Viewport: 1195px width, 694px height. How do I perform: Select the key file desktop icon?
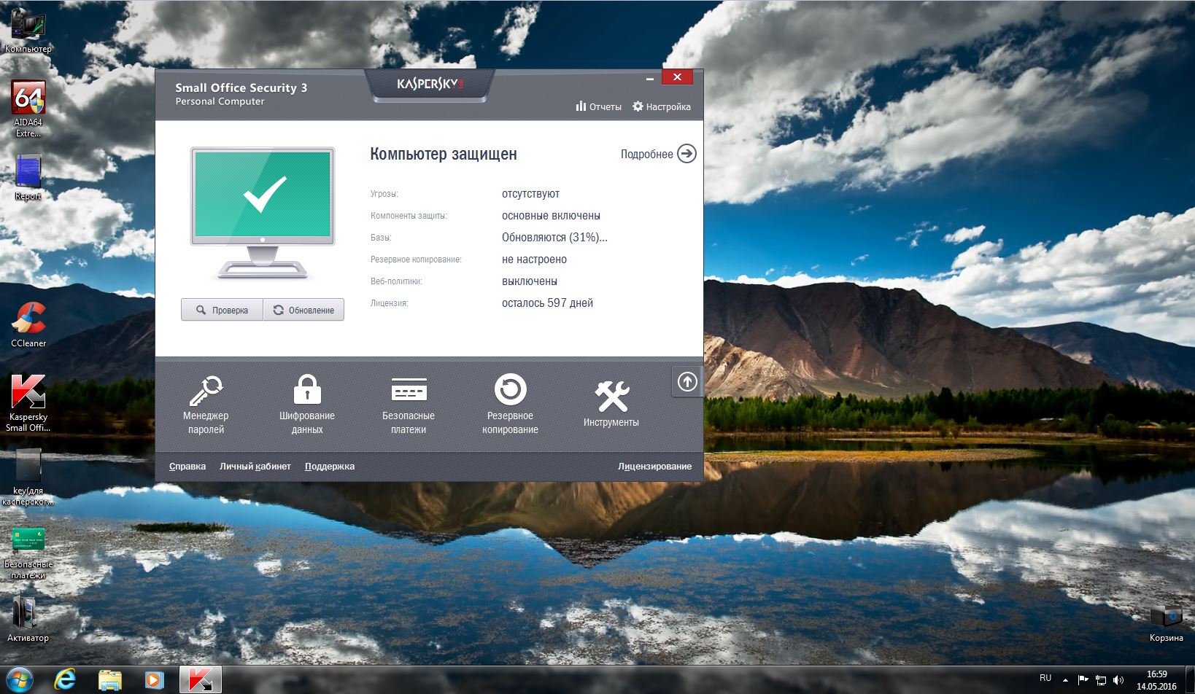coord(28,476)
